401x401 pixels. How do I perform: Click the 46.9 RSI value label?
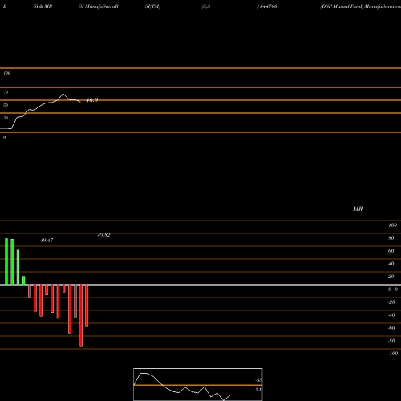pyautogui.click(x=92, y=100)
